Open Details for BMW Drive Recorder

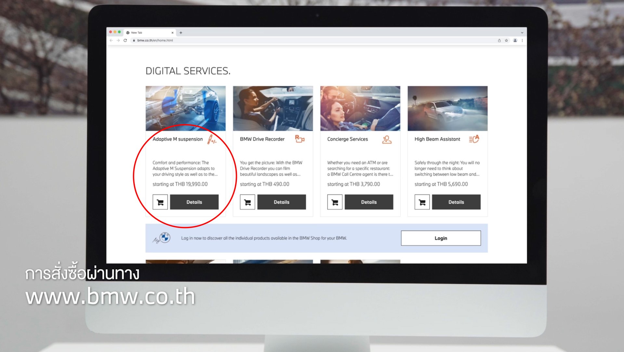click(x=281, y=202)
